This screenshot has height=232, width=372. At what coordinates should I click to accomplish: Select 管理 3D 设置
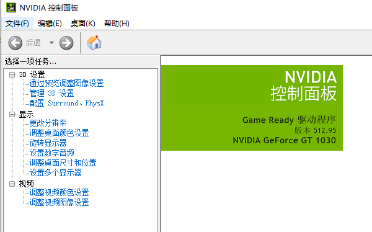(51, 93)
